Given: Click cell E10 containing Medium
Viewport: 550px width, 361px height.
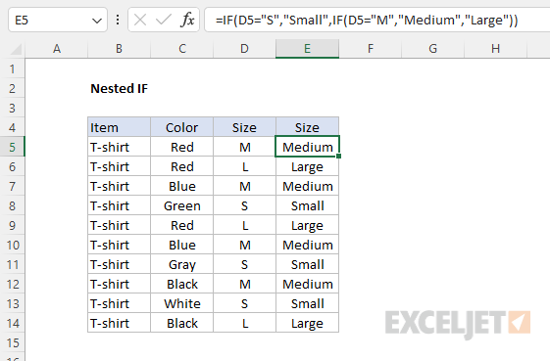Looking at the screenshot, I should 307,246.
